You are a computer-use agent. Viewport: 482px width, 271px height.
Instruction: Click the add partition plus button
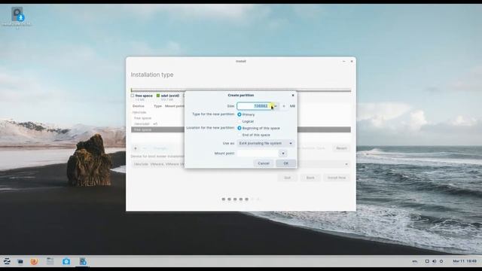(136, 148)
